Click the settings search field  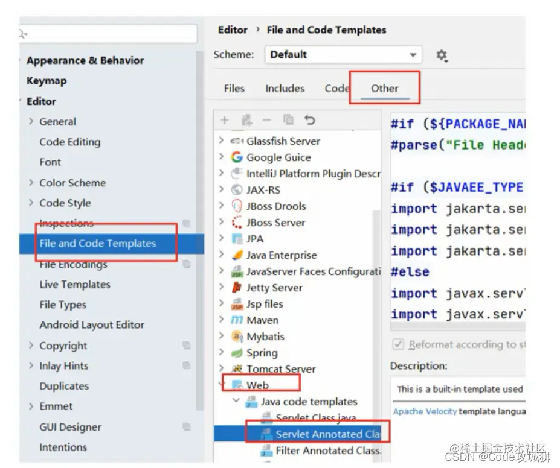108,34
